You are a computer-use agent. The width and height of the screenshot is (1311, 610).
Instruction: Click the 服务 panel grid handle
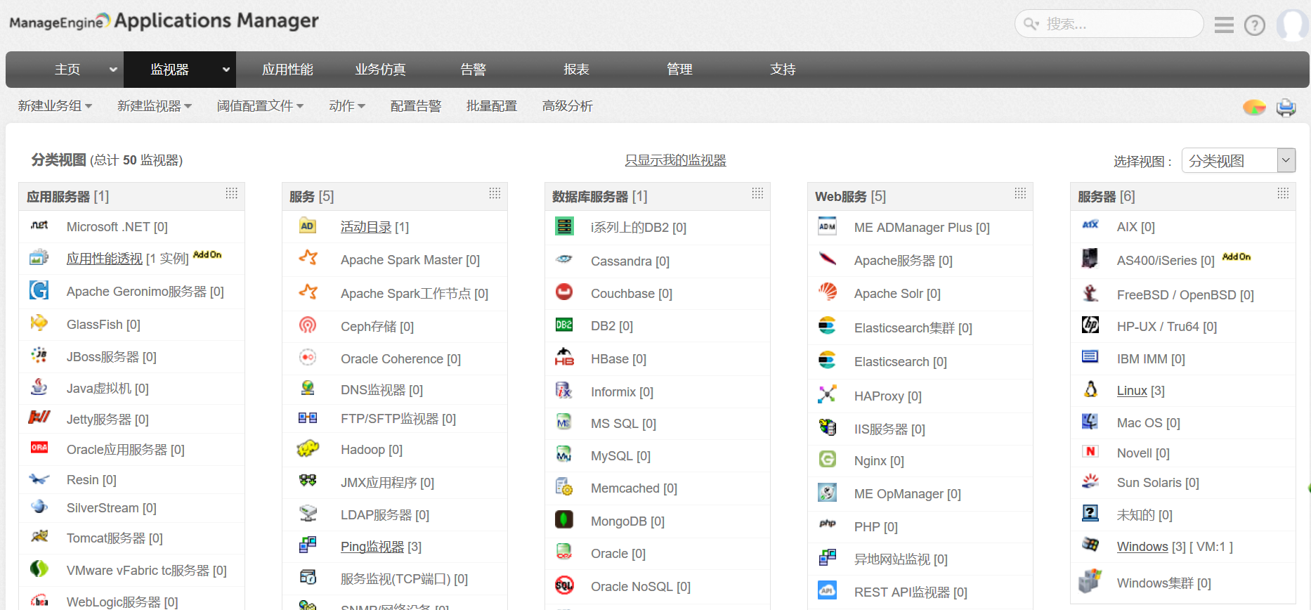click(x=495, y=193)
